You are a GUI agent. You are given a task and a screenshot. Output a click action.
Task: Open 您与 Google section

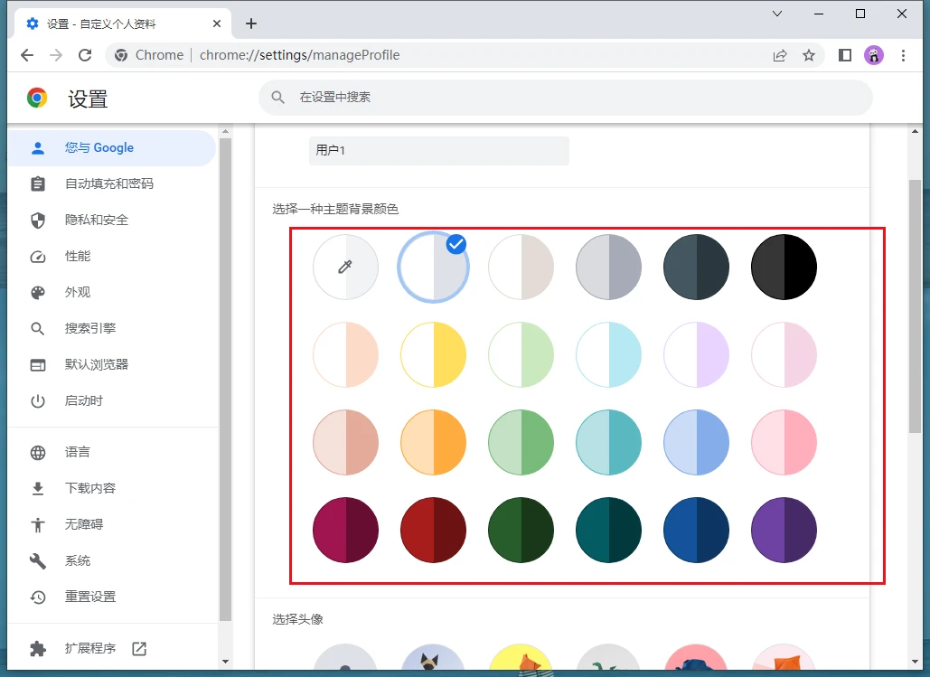coord(111,147)
